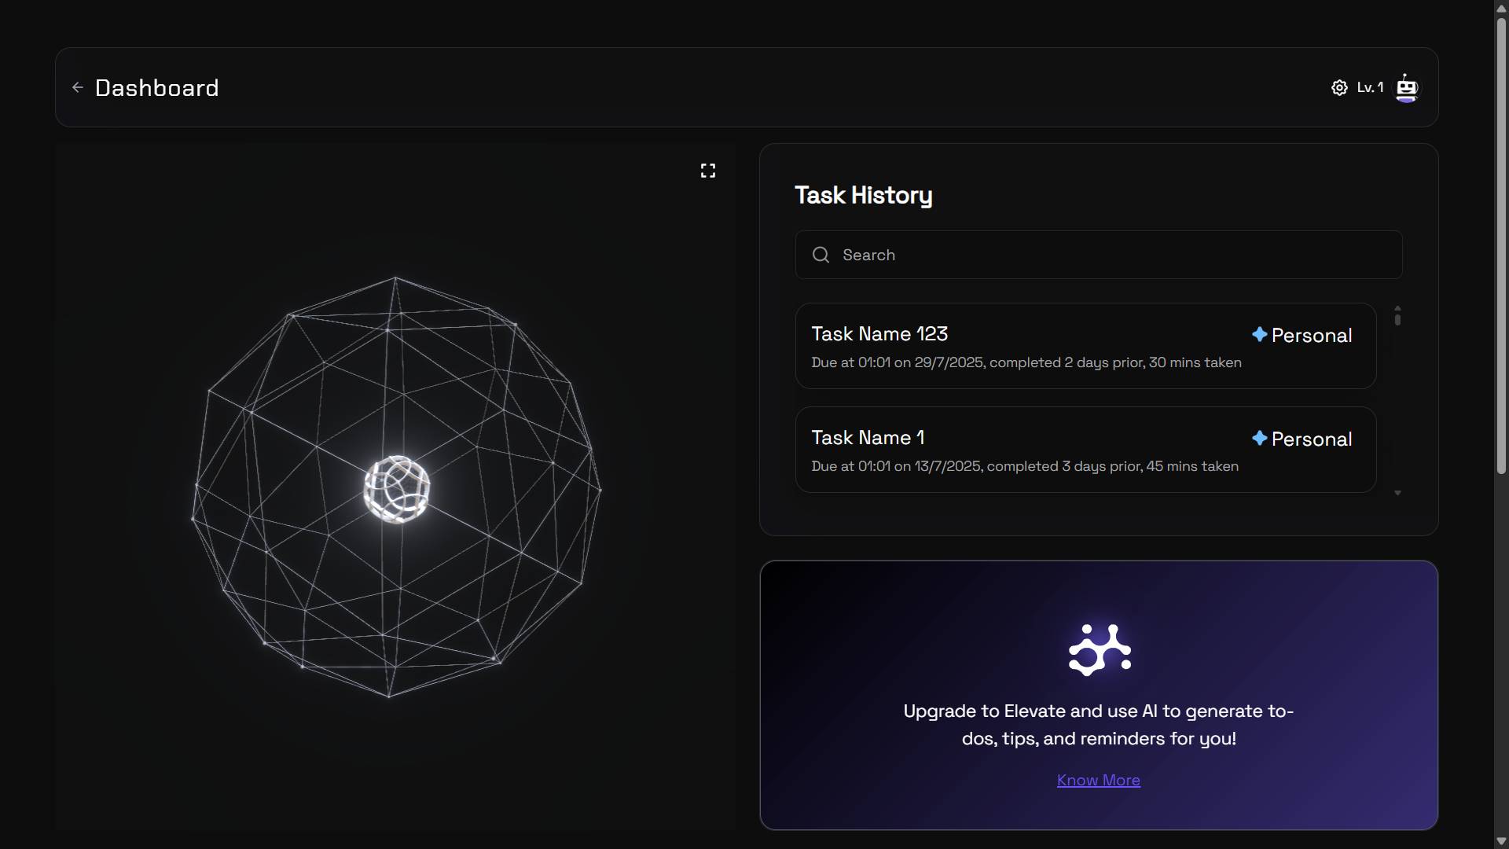Click the glowing core of the wireframe sphere
The height and width of the screenshot is (849, 1509).
point(397,488)
